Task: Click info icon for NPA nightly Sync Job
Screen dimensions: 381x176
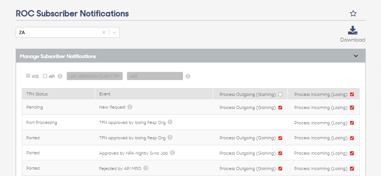Action: [172, 153]
